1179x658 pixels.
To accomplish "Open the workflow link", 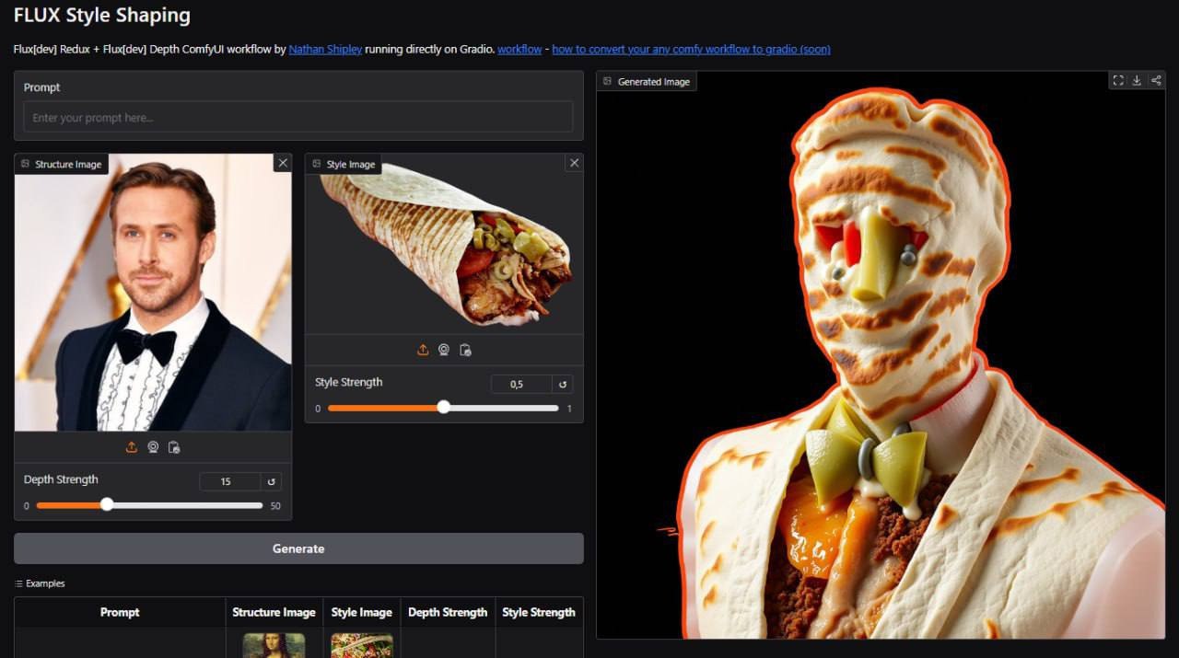I will pos(519,49).
